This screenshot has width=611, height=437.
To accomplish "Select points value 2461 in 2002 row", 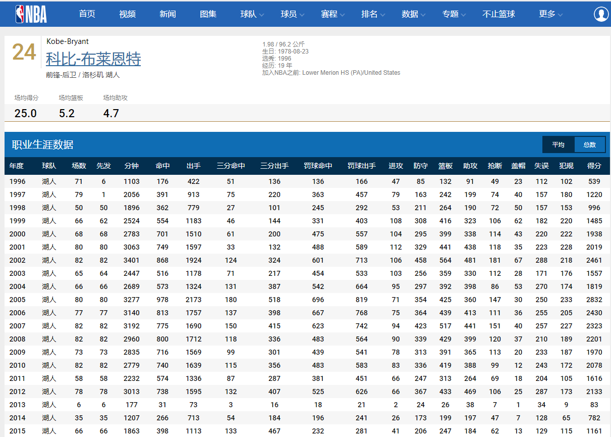I will 594,260.
